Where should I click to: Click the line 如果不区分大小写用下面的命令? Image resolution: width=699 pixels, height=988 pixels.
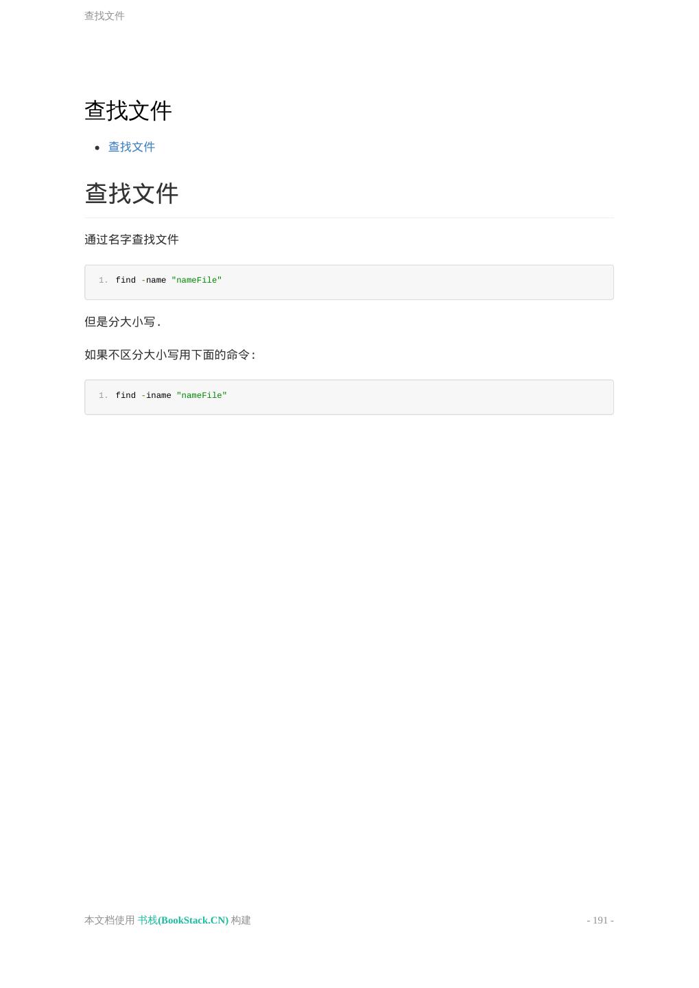click(170, 355)
